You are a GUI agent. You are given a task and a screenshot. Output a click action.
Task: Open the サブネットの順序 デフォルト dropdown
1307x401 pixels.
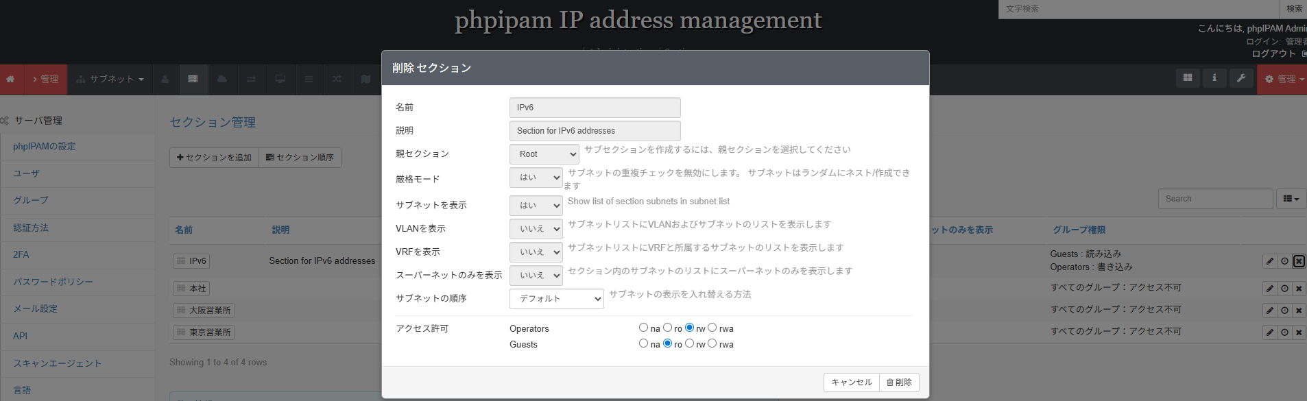pos(557,299)
